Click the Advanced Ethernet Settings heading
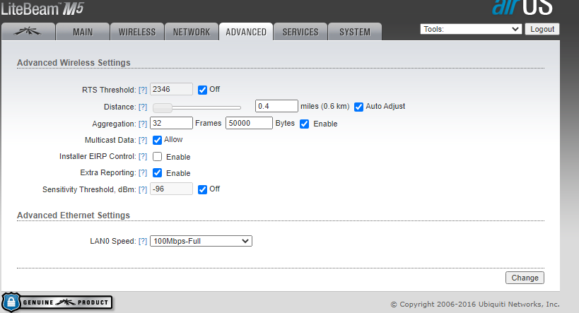The width and height of the screenshot is (579, 313). (x=74, y=215)
